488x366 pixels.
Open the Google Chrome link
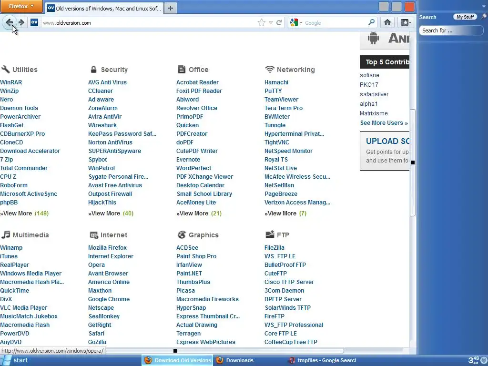tap(109, 299)
